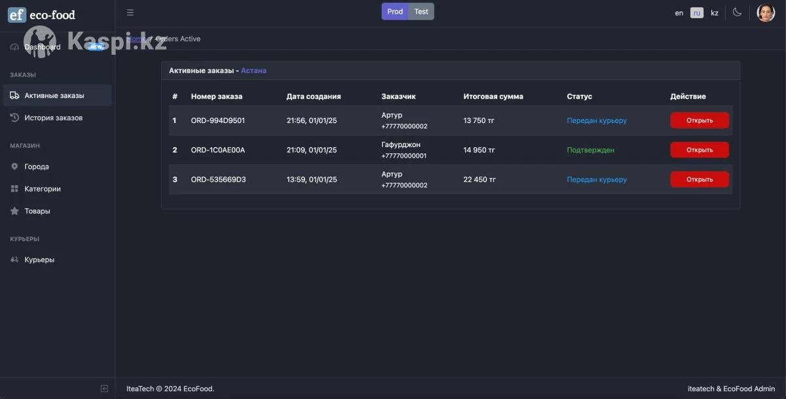The image size is (786, 399).
Task: Open order ORD-994D9501 with Открыть button
Action: (x=699, y=120)
